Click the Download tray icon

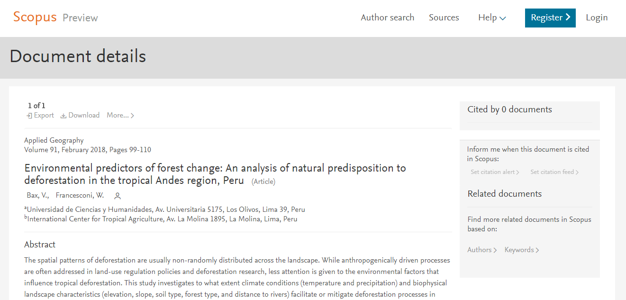[x=64, y=116]
